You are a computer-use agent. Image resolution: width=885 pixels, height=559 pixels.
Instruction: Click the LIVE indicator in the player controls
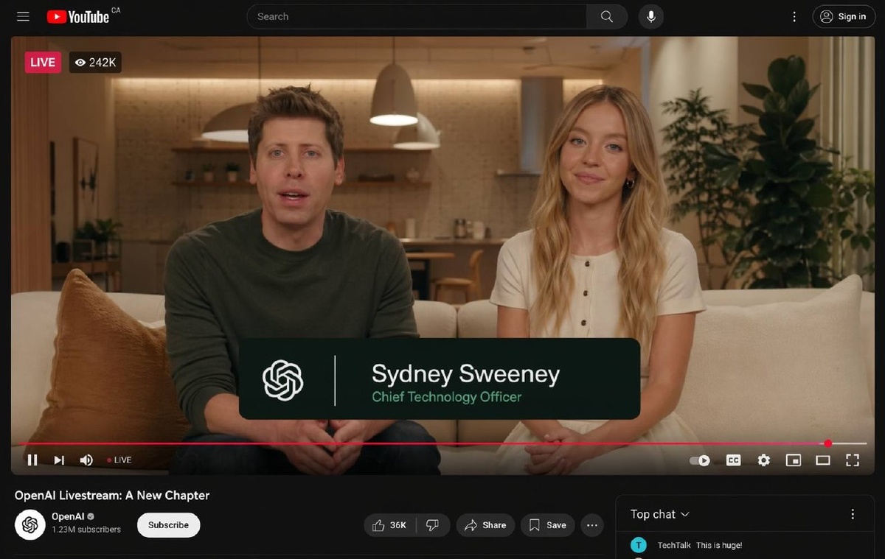click(x=119, y=460)
